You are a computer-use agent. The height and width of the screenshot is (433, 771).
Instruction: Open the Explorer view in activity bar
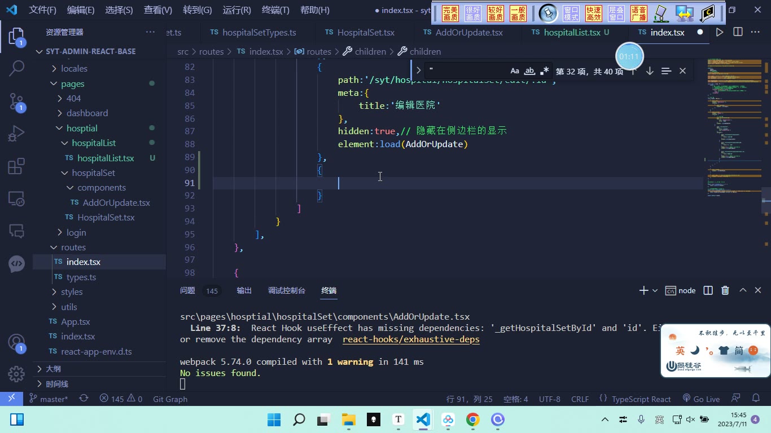click(16, 37)
